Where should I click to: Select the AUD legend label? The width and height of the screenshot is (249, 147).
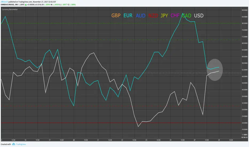(x=141, y=16)
